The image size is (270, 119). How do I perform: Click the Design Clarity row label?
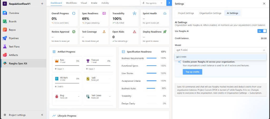(128, 104)
